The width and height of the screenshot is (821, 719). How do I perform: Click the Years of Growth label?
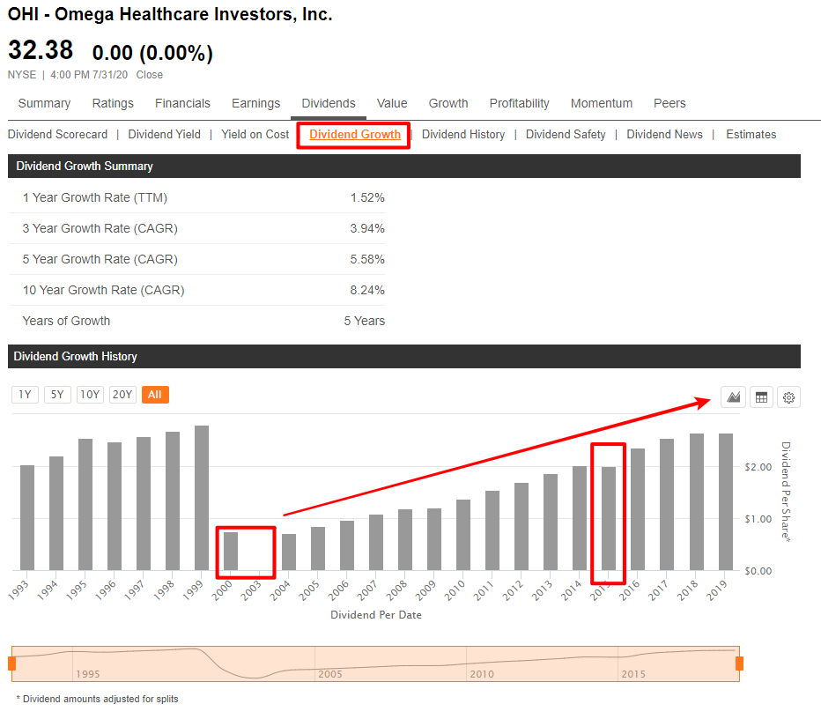pyautogui.click(x=66, y=321)
